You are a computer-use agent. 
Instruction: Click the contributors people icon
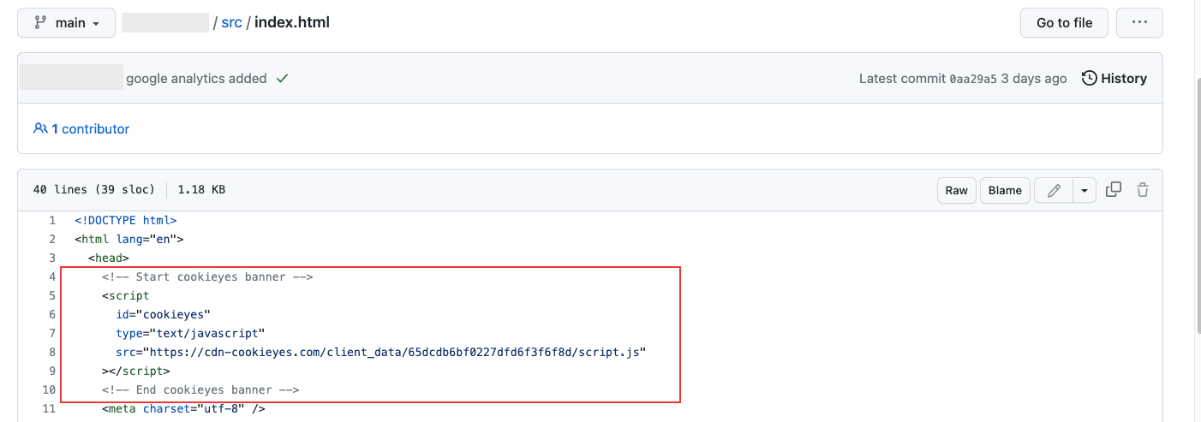pos(40,128)
